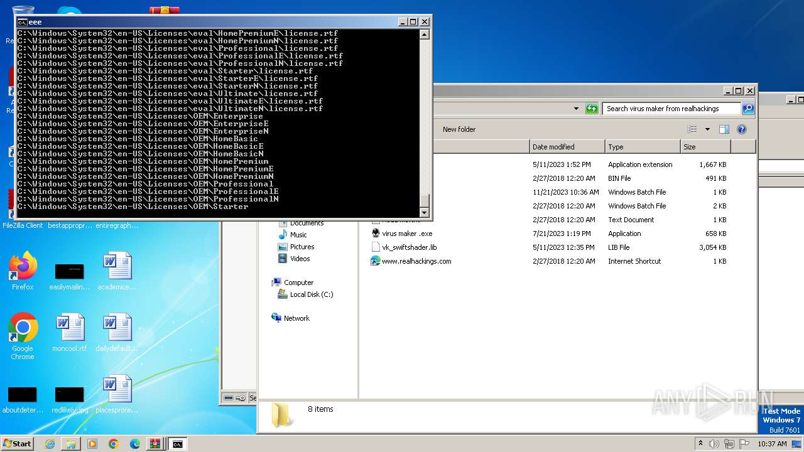Open the Start menu
The width and height of the screenshot is (804, 452).
tap(18, 444)
